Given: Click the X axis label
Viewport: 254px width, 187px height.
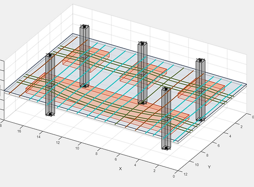Looking at the screenshot, I should tap(120, 169).
